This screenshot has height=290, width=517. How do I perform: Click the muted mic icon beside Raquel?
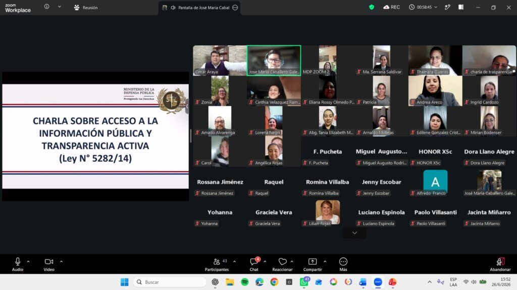[251, 193]
